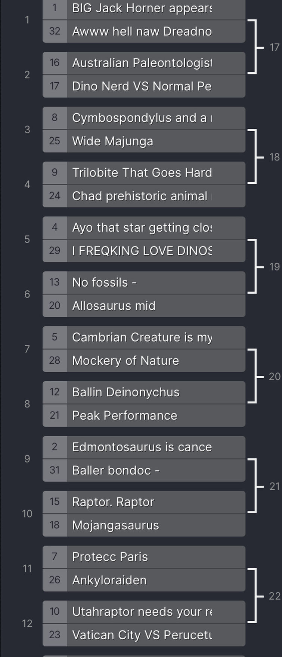Viewport: 282px width, 657px height.
Task: Select the 'No fossils -' entry
Action: coord(144,283)
